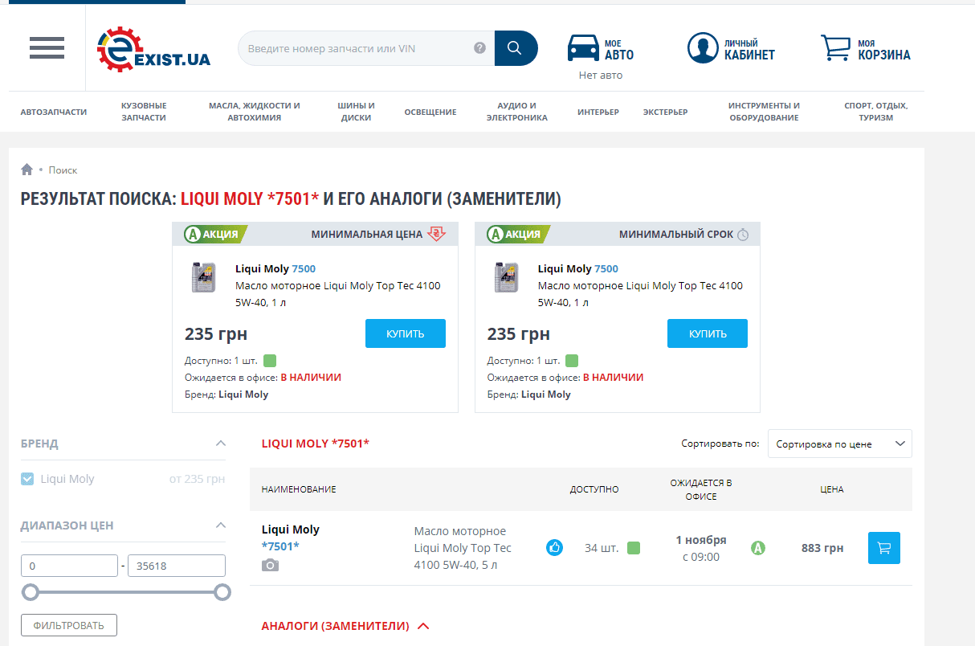View photos via the camera icon
Screen dimensions: 975x646
pos(270,565)
